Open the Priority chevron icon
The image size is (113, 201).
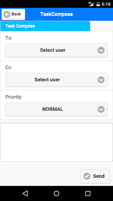tap(101, 109)
